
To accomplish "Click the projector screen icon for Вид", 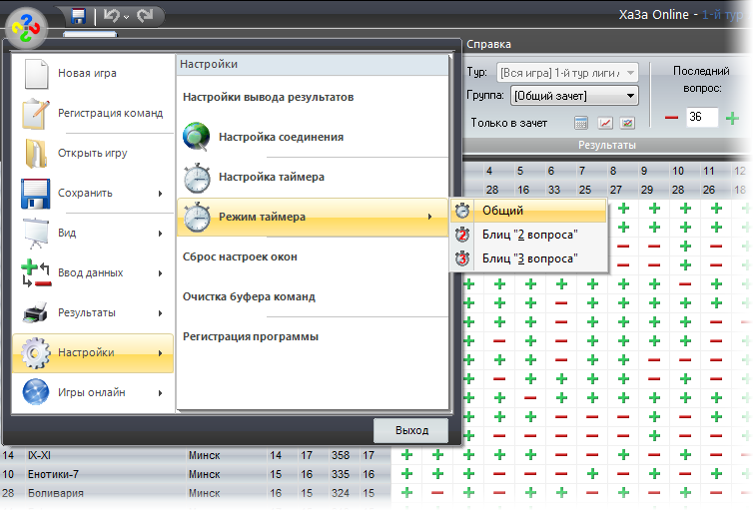I will (x=36, y=234).
